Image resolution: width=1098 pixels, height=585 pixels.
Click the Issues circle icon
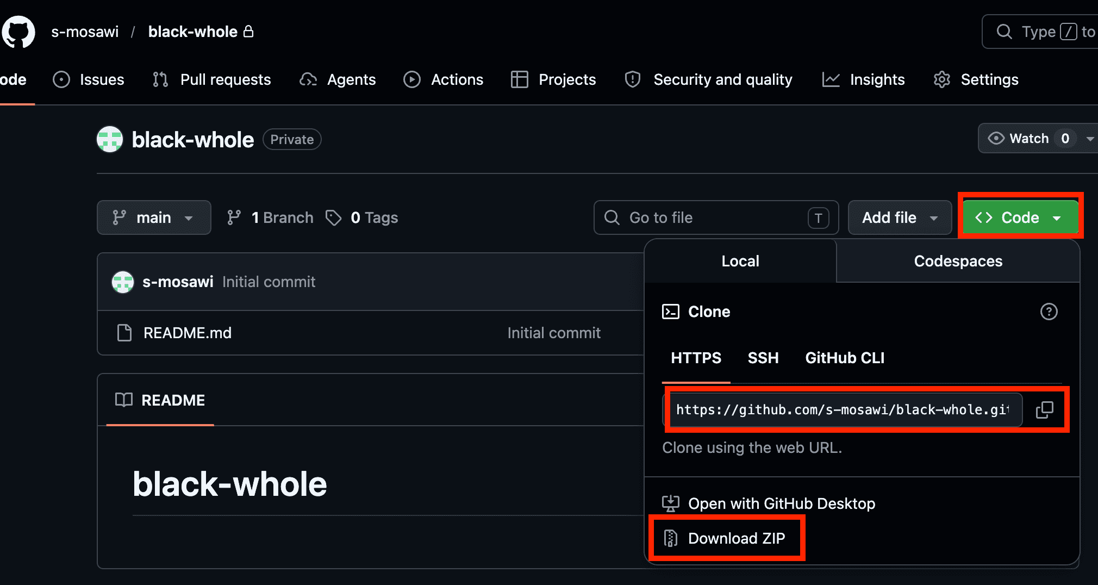point(61,79)
